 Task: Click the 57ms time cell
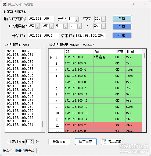click(134, 107)
